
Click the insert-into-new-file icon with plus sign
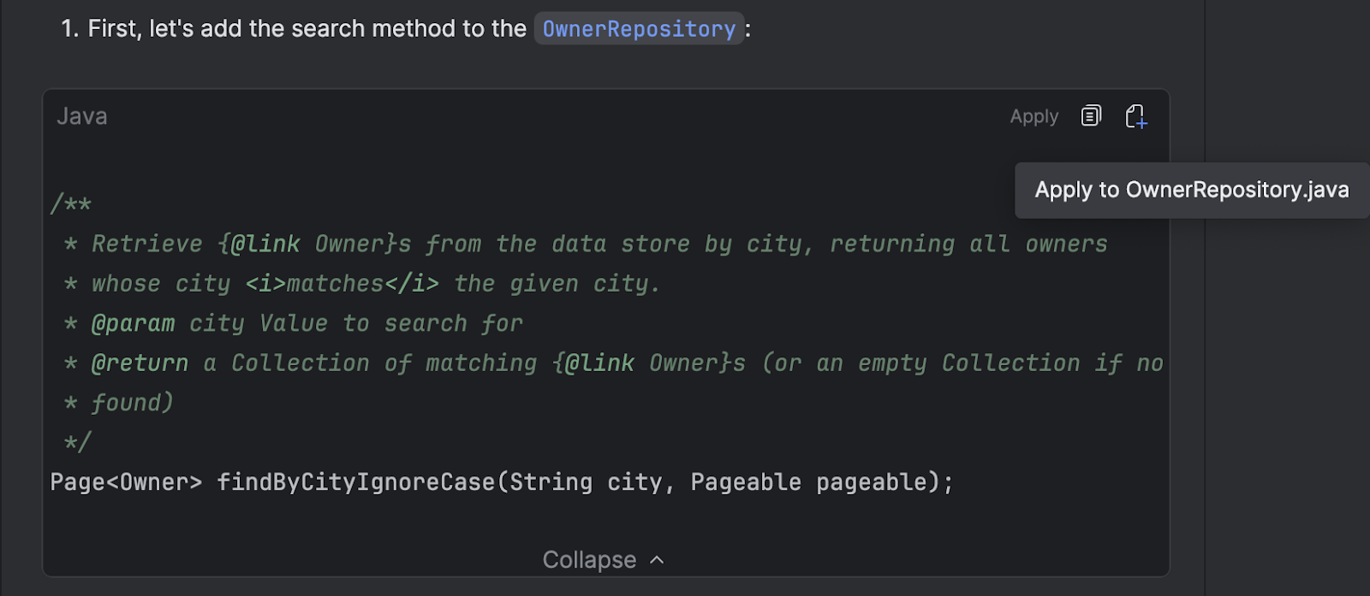pyautogui.click(x=1136, y=116)
